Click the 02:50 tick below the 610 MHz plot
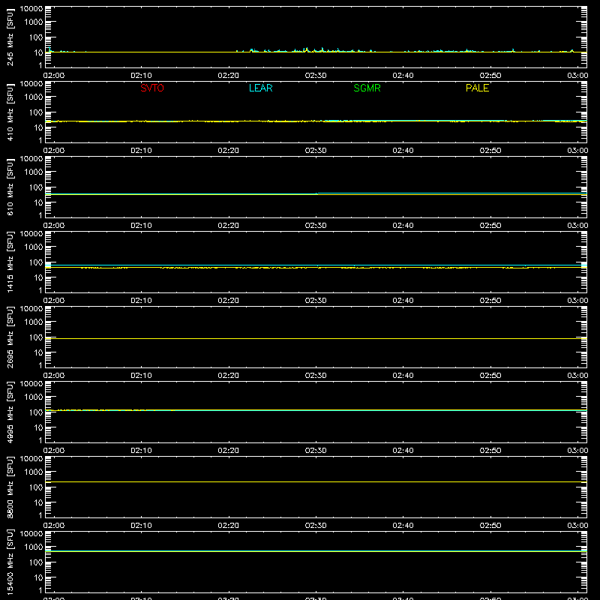The image size is (600, 600). pos(490,226)
